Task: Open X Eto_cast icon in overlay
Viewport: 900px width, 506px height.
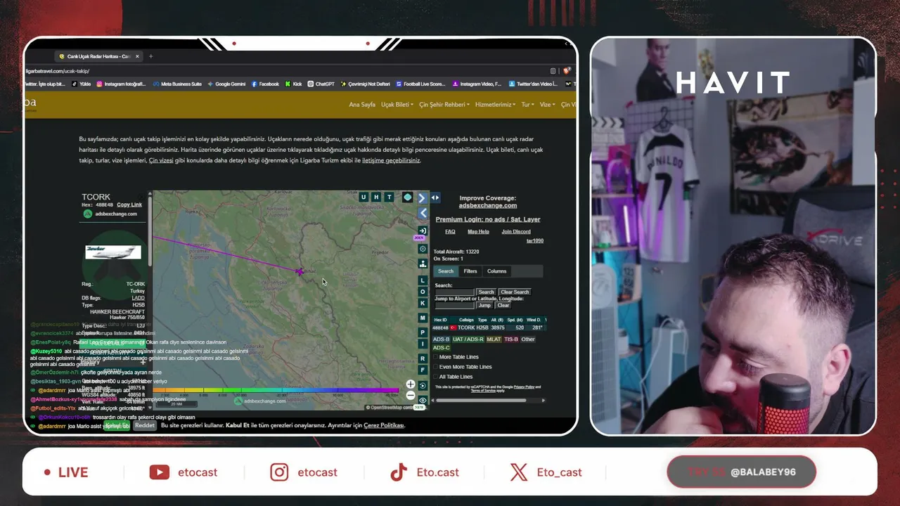Action: 519,472
